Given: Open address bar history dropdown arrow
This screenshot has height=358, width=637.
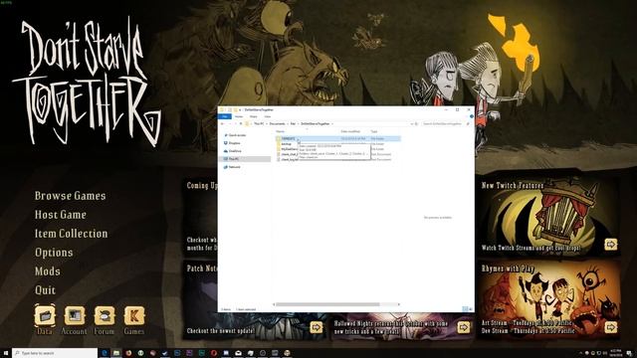Looking at the screenshot, I should (x=411, y=123).
